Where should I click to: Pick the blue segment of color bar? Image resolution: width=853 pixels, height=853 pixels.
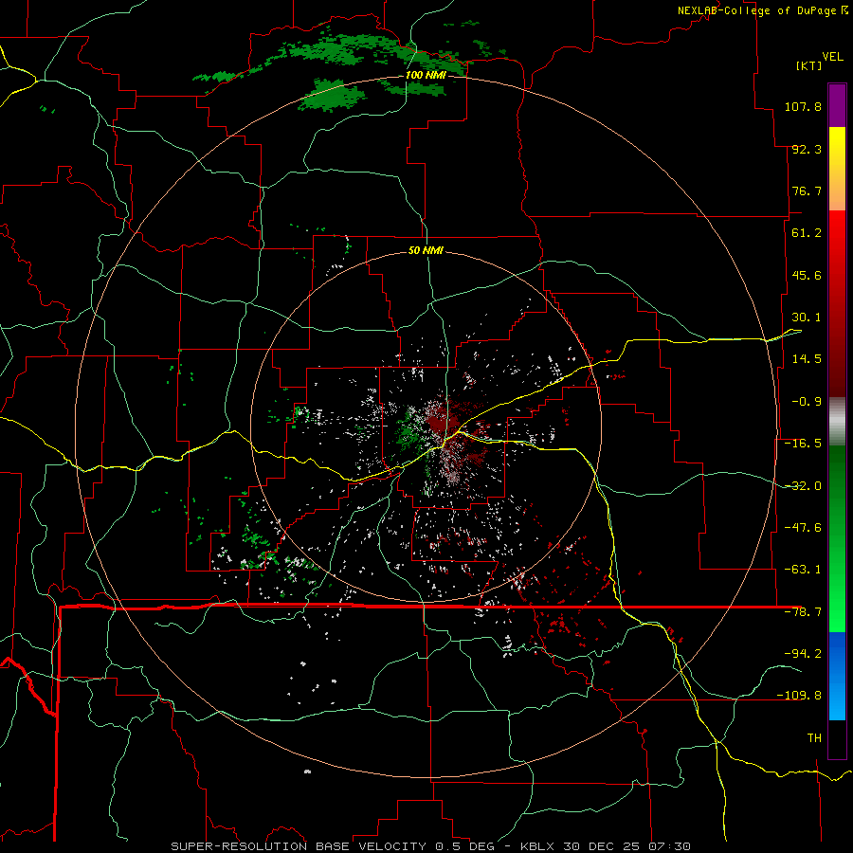(x=837, y=676)
